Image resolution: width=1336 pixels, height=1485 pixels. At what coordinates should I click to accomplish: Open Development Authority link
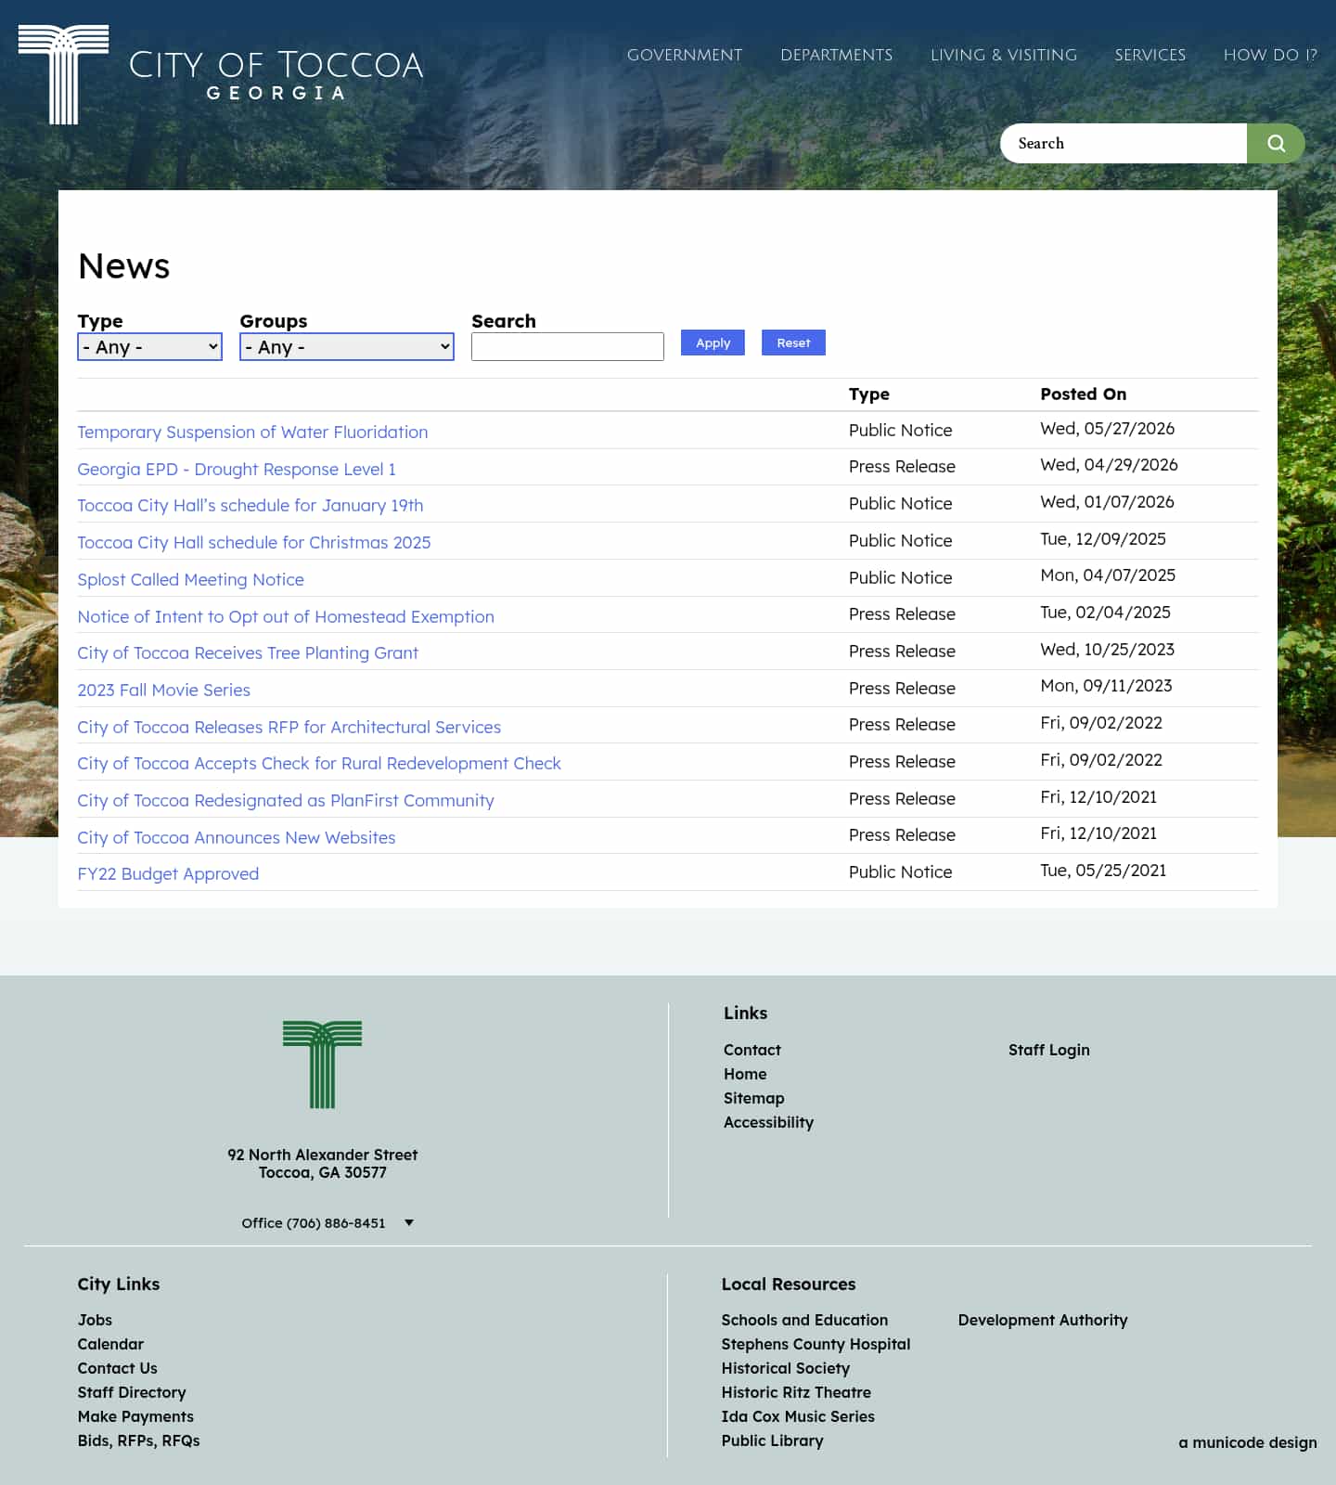coord(1043,1320)
